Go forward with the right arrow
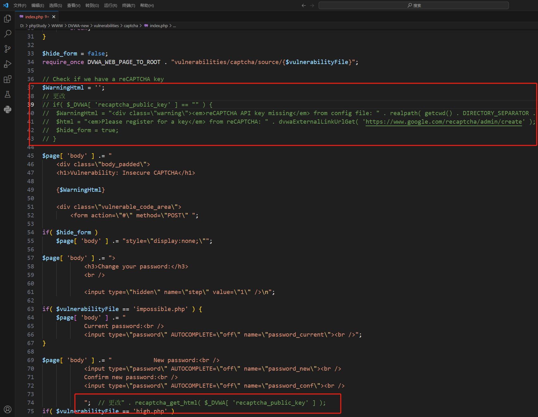 [x=312, y=5]
